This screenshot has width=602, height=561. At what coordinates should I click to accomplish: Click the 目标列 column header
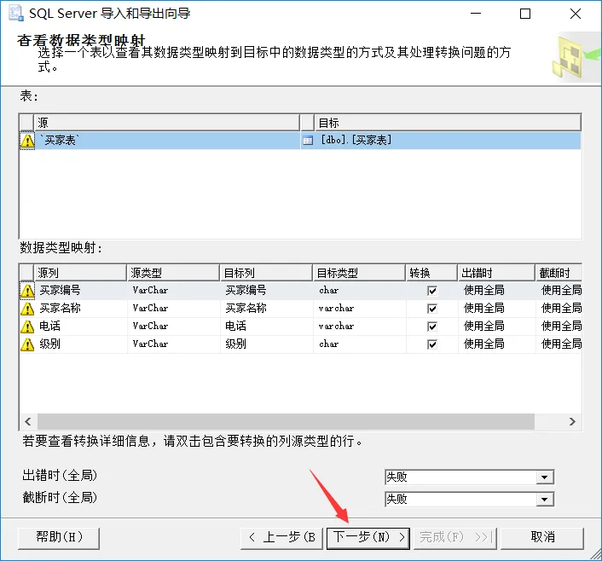point(266,273)
